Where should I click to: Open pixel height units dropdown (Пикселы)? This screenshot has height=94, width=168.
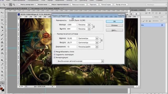pos(89,29)
